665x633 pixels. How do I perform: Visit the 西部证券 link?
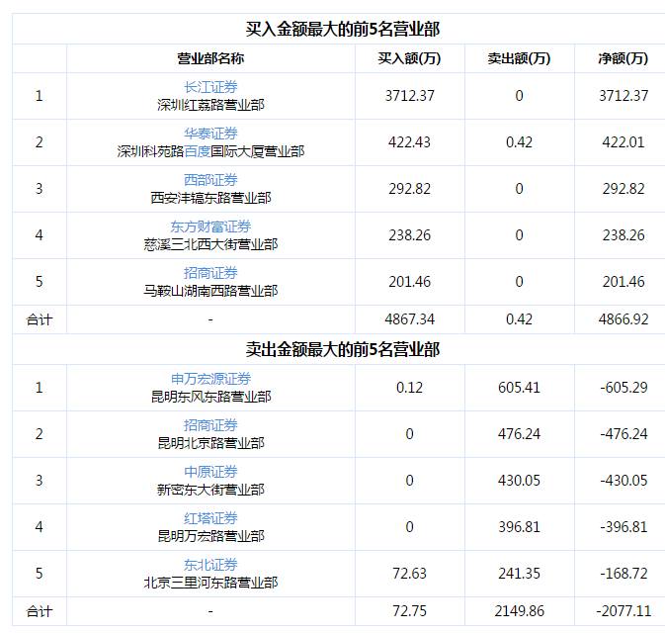click(210, 180)
